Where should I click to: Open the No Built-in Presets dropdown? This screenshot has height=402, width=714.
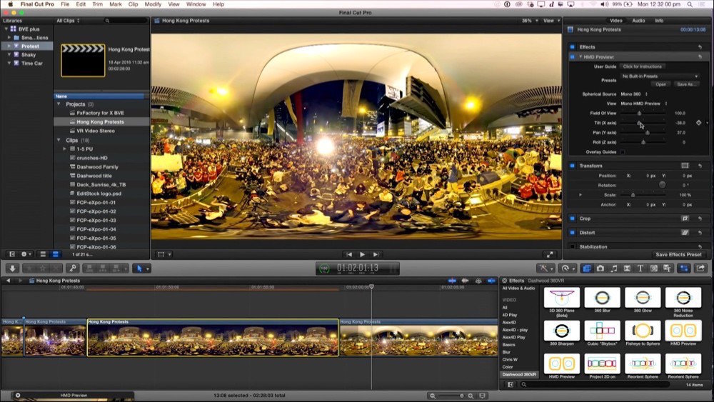(660, 76)
